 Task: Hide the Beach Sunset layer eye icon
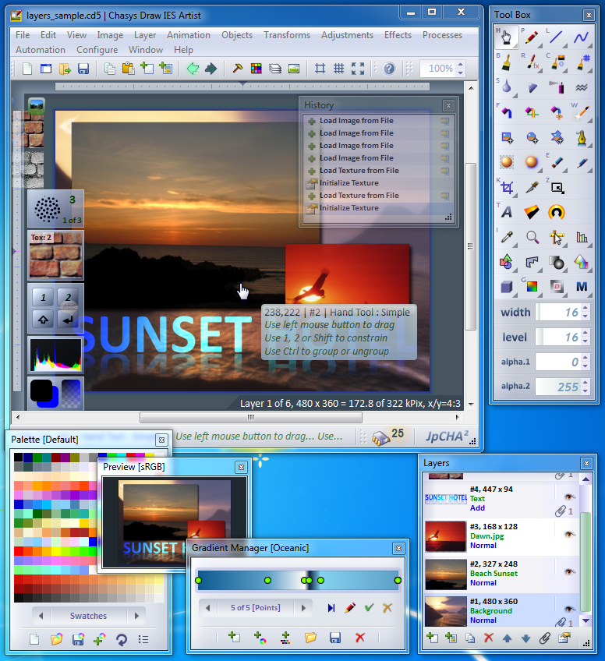(570, 571)
